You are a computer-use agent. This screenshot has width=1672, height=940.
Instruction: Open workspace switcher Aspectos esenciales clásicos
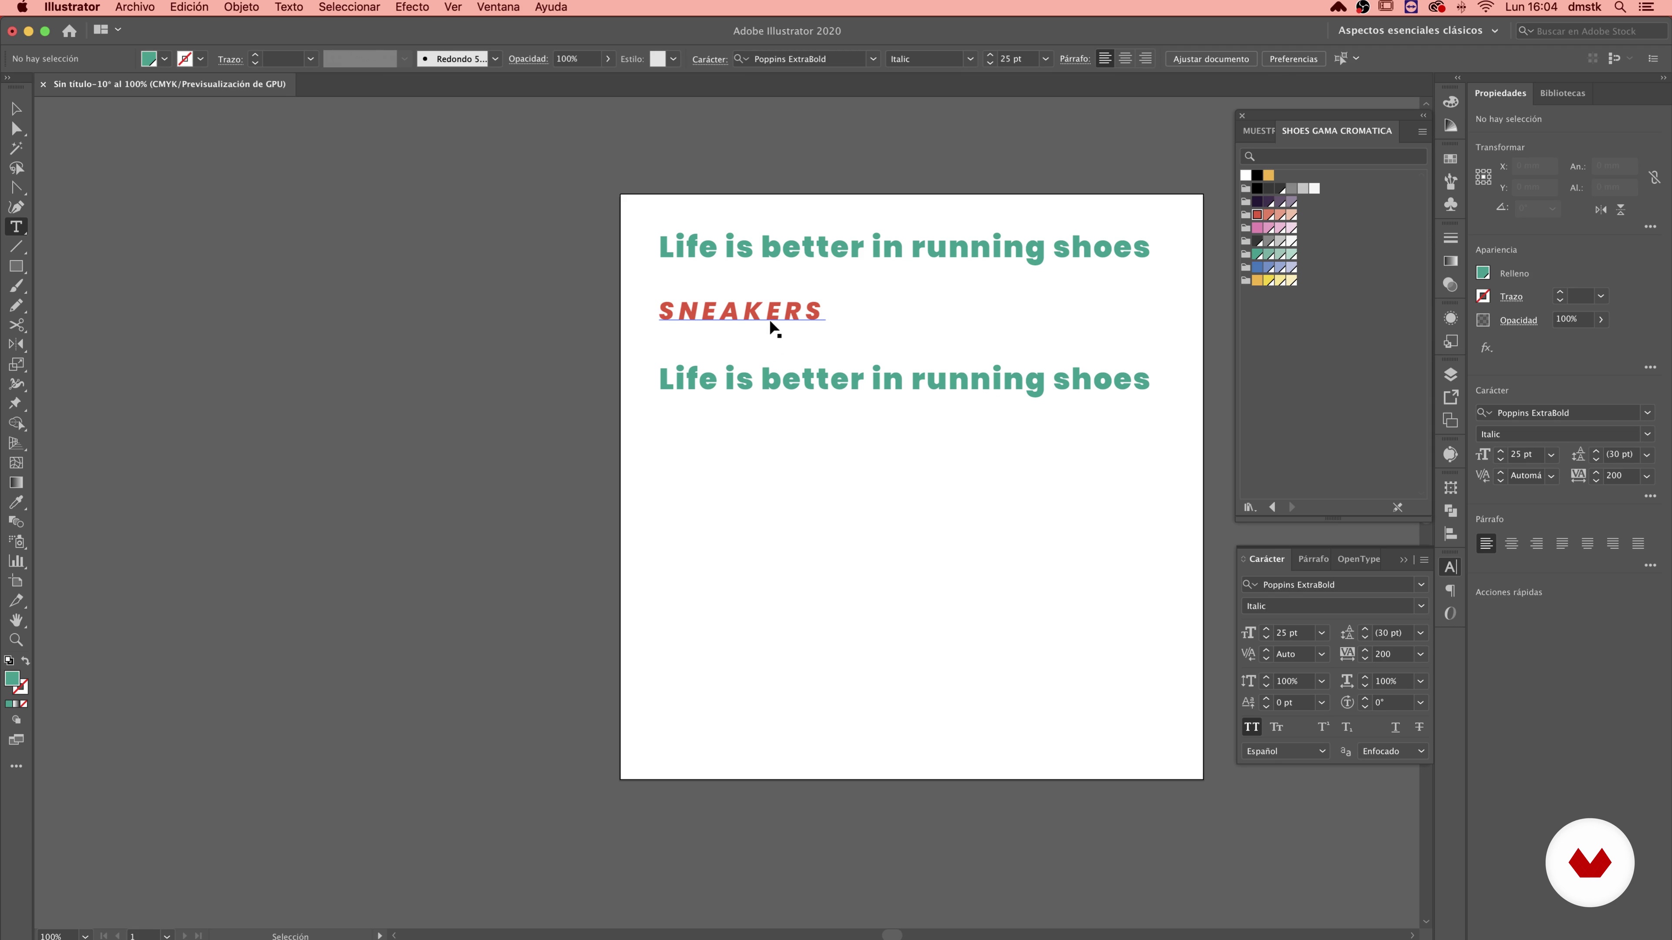point(1418,30)
